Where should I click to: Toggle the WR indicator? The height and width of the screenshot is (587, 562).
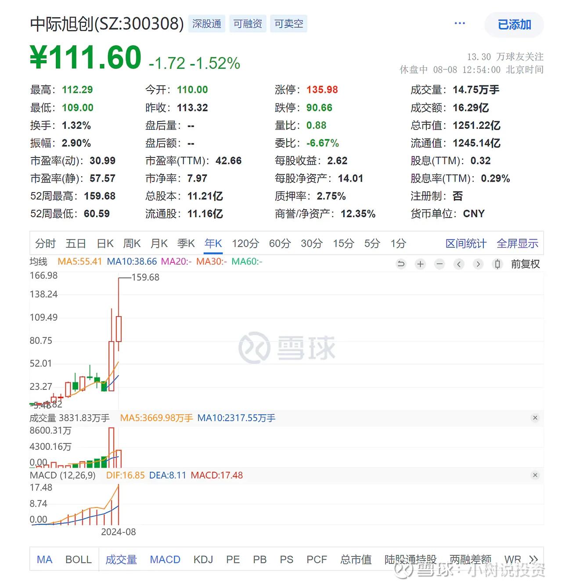pyautogui.click(x=512, y=559)
